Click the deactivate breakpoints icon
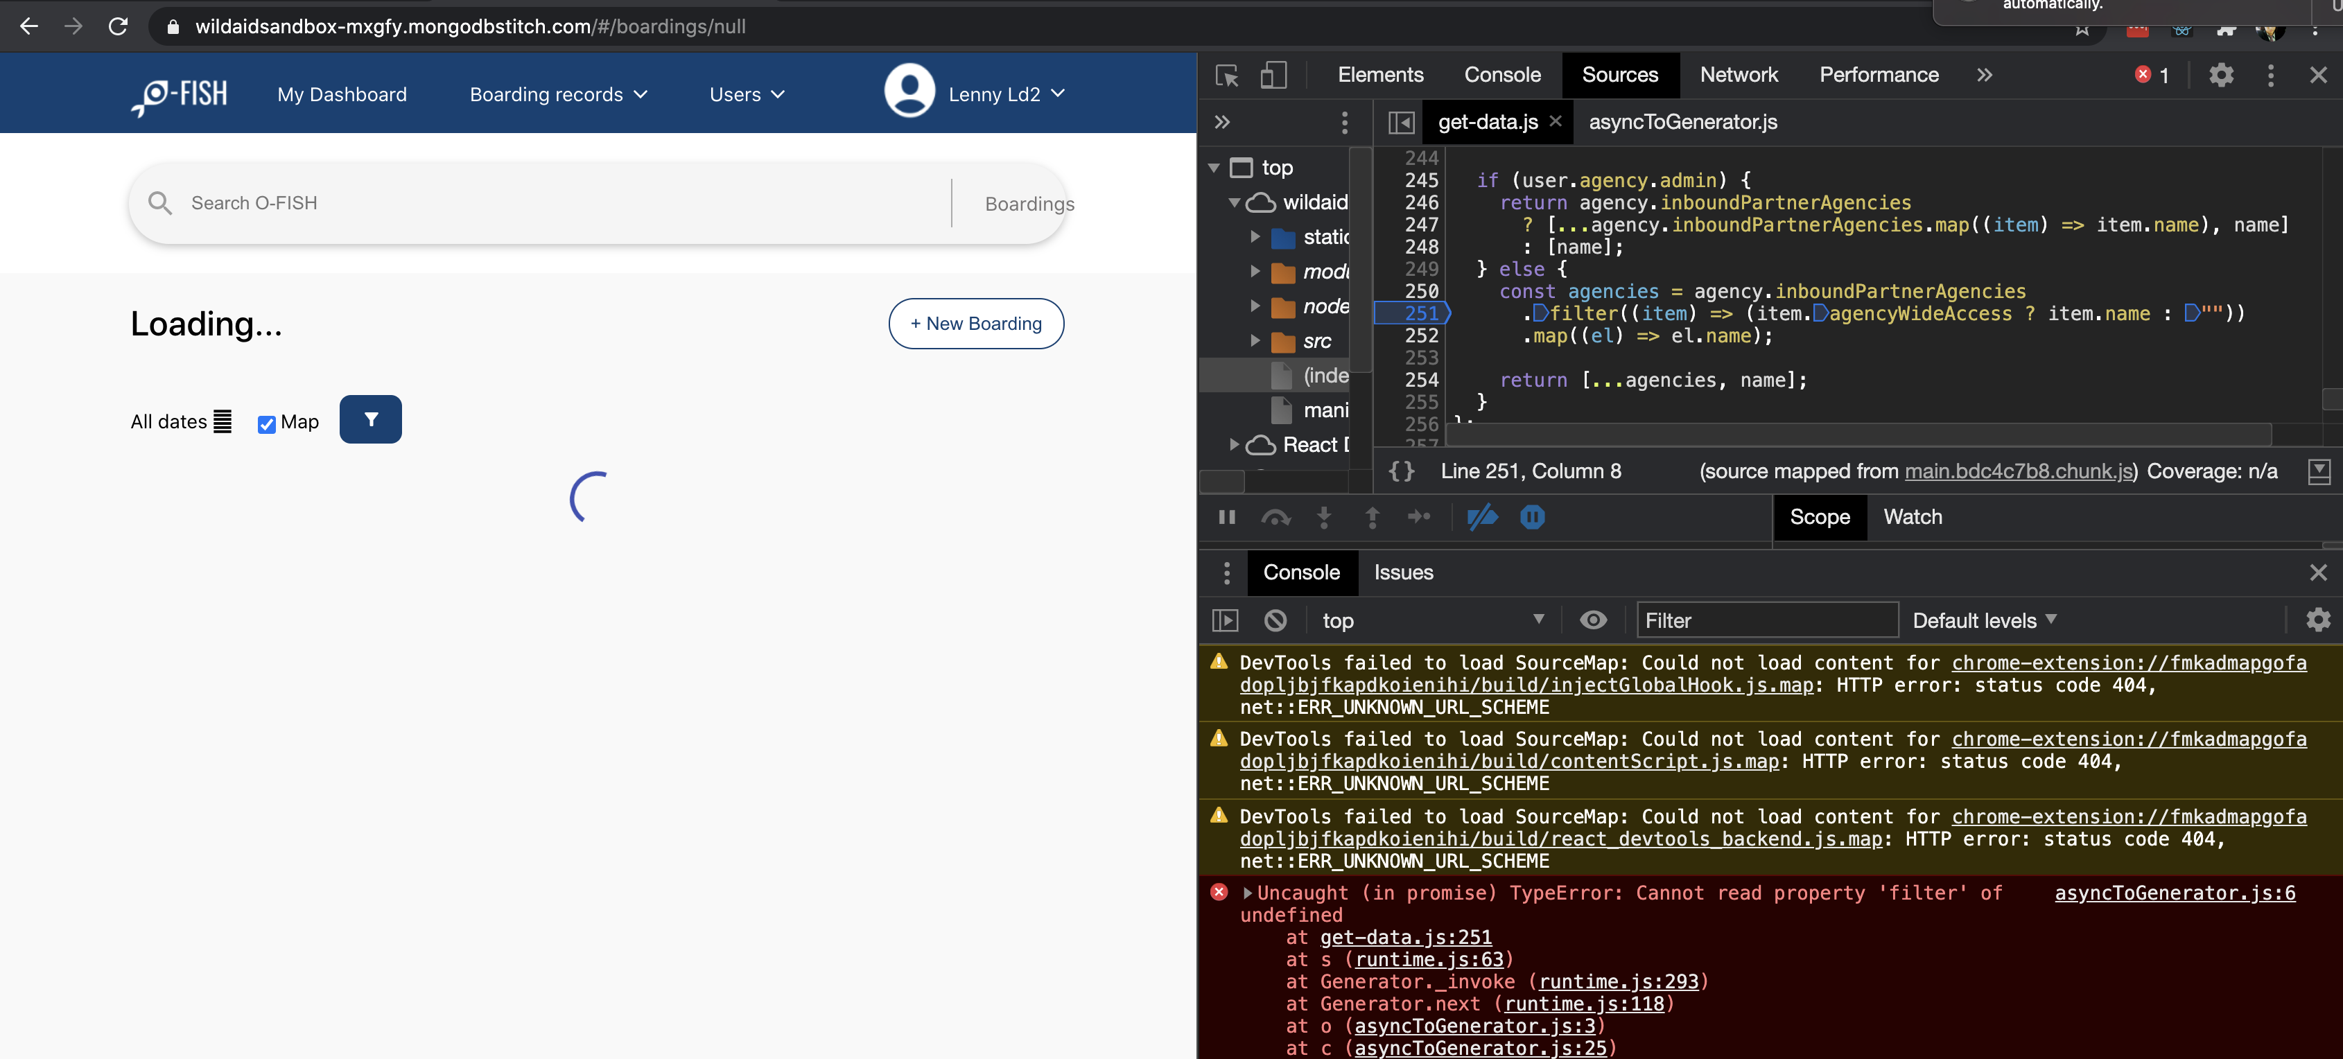This screenshot has height=1059, width=2343. tap(1481, 517)
